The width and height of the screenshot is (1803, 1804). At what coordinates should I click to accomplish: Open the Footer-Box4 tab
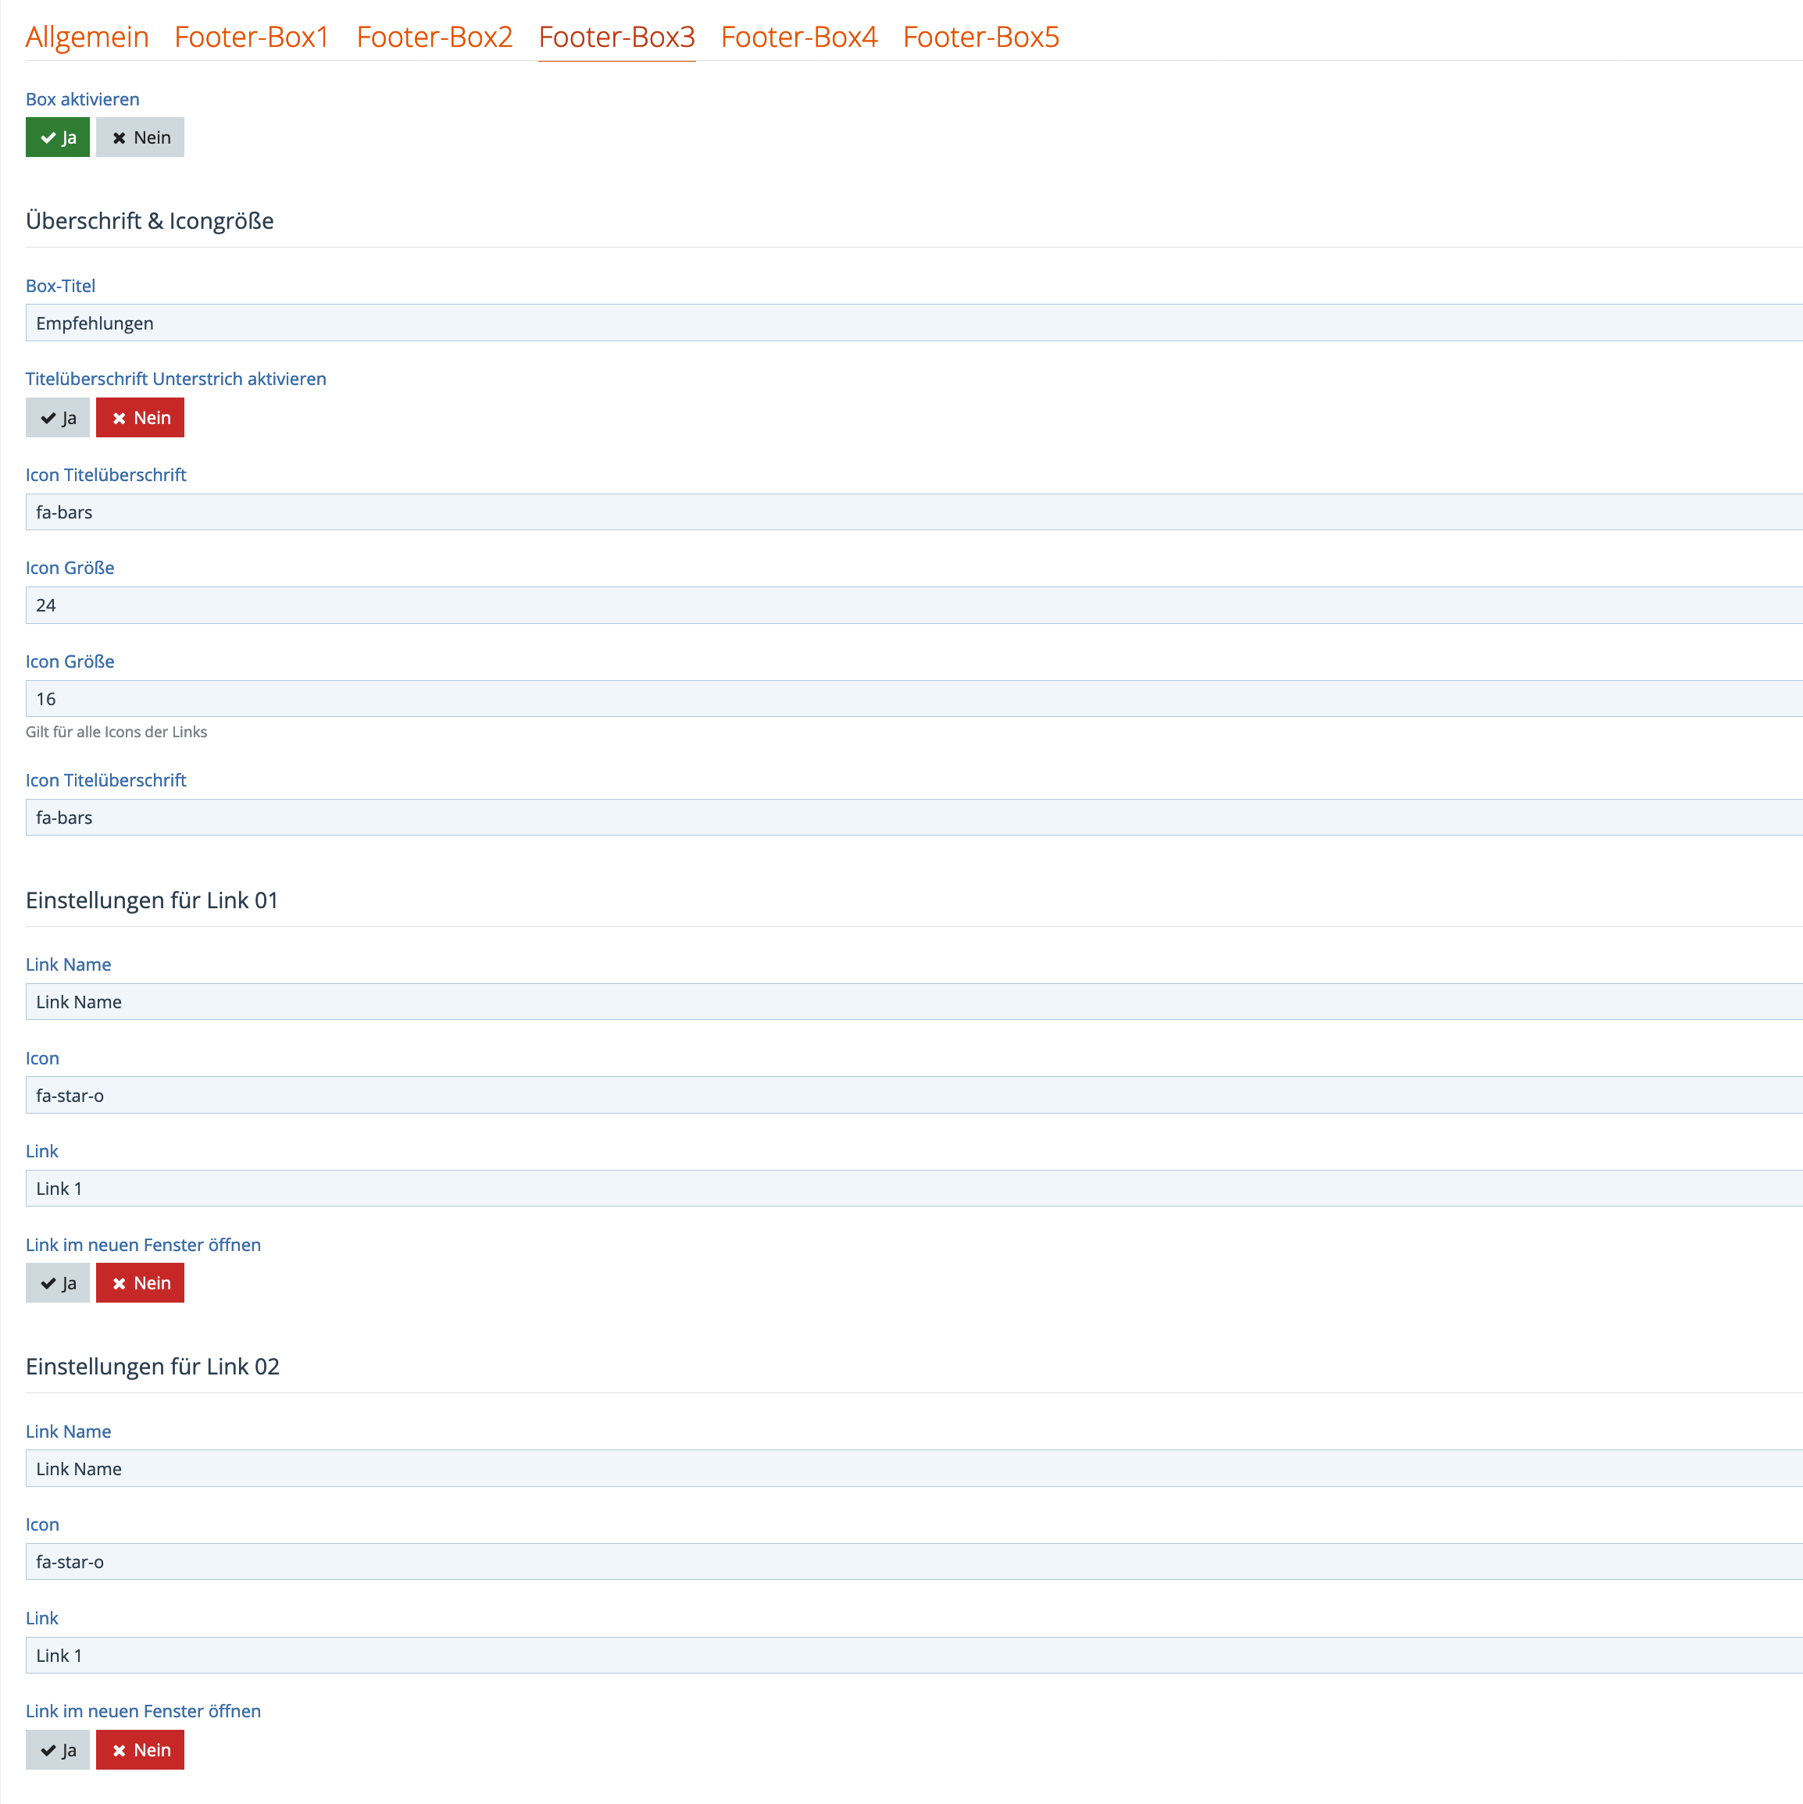point(798,37)
